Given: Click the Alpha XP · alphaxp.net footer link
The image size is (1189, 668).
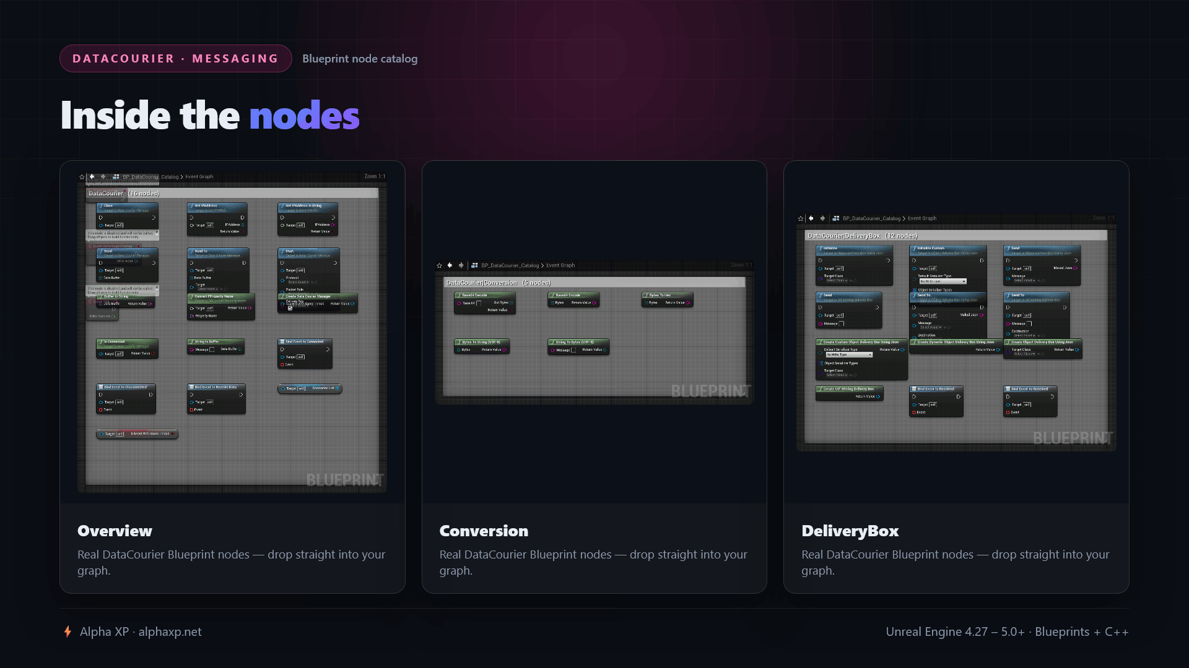Looking at the screenshot, I should [x=141, y=632].
